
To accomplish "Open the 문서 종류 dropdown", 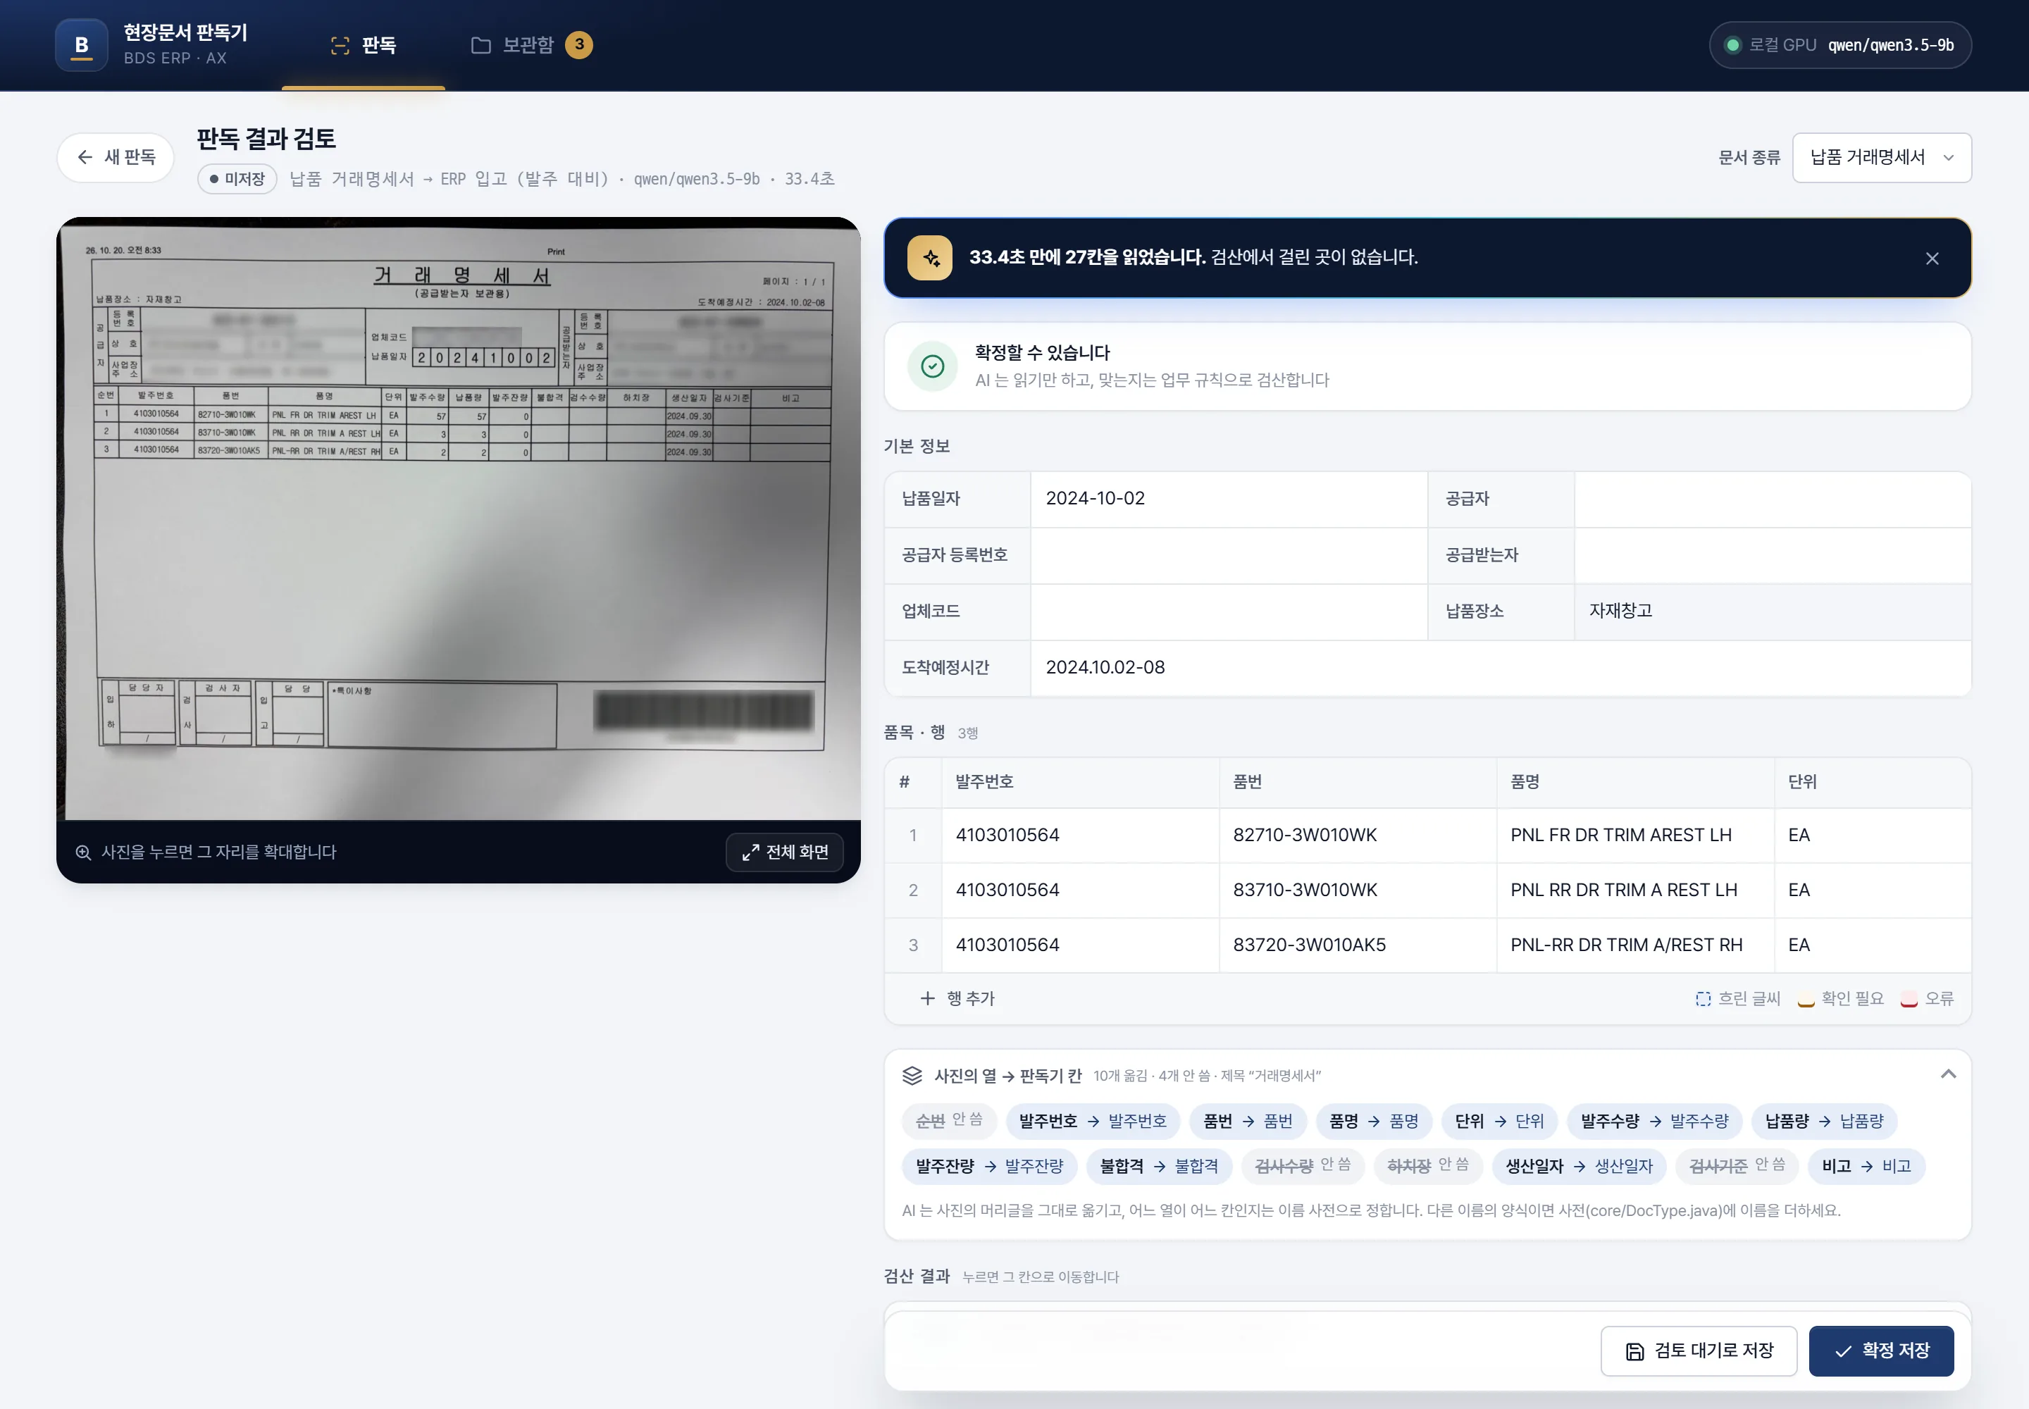I will coord(1882,157).
